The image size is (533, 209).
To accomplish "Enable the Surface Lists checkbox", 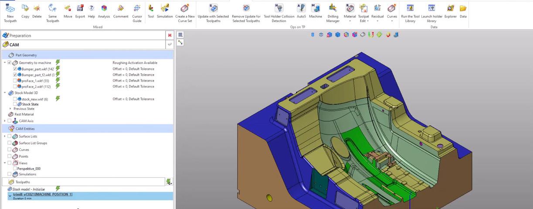I will [x=10, y=136].
